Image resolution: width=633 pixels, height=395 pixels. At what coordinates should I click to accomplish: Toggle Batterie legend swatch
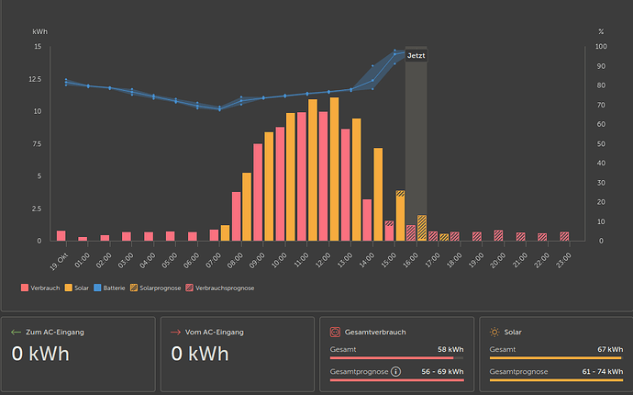97,288
